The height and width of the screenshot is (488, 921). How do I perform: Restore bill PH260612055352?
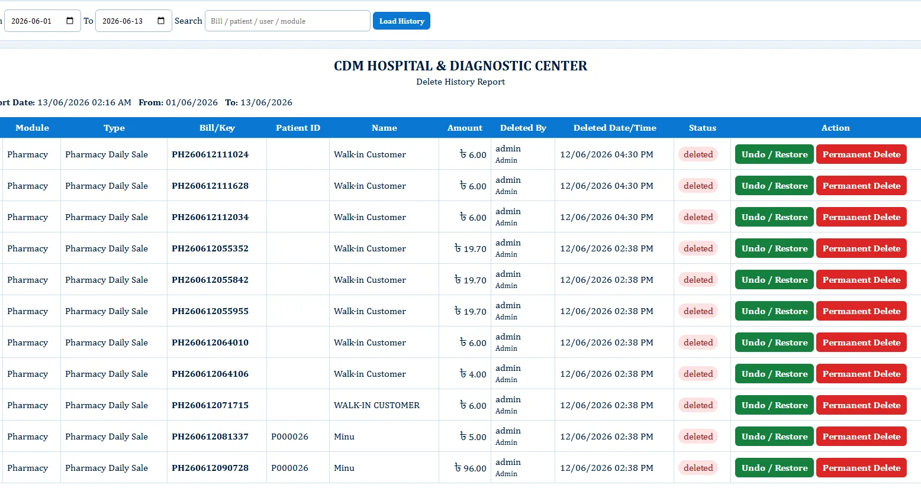[774, 248]
